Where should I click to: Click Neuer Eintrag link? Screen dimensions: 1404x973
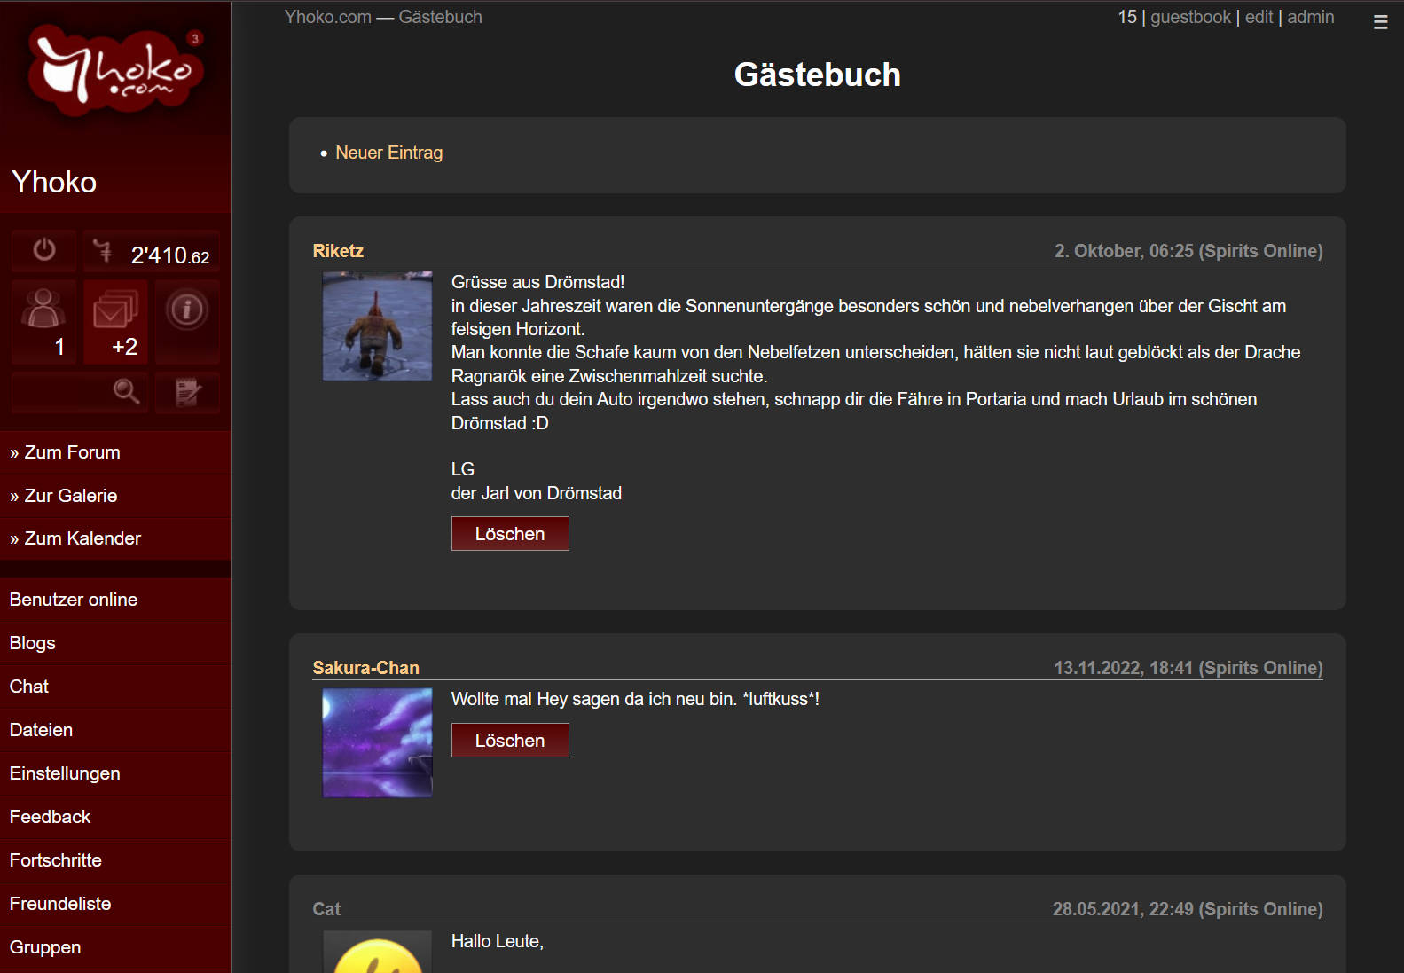pos(388,153)
